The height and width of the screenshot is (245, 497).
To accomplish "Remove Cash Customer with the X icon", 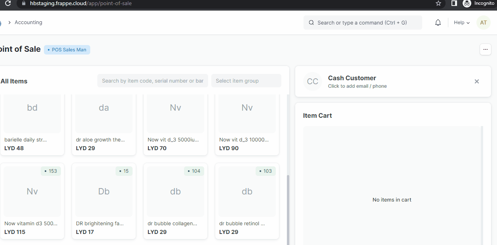I will click(x=477, y=81).
